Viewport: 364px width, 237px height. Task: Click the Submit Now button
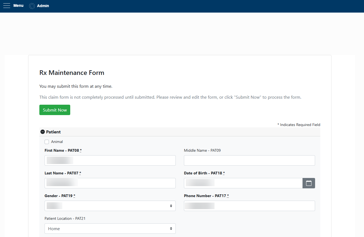coord(55,110)
